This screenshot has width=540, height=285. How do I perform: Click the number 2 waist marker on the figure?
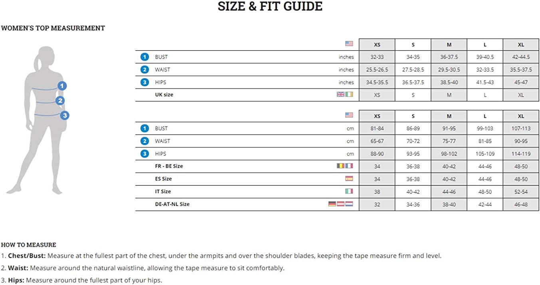[x=60, y=101]
